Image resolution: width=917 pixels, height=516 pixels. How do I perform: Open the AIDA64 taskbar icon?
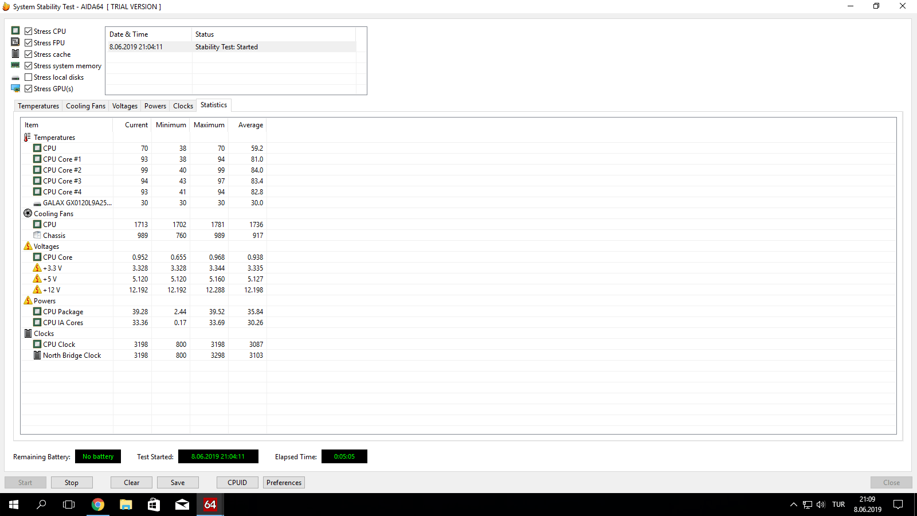[x=210, y=505]
